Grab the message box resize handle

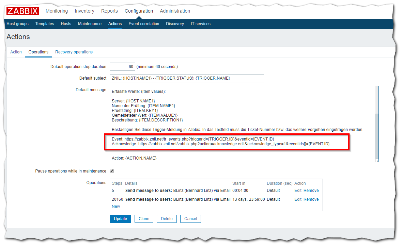377,160
